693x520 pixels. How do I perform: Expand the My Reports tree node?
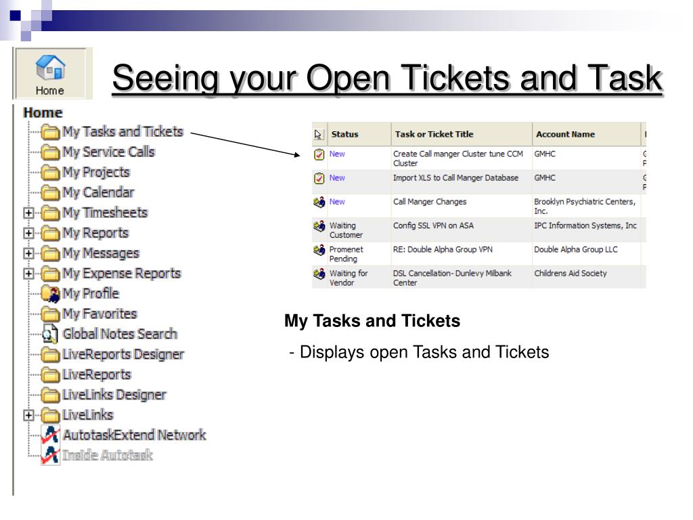(28, 233)
